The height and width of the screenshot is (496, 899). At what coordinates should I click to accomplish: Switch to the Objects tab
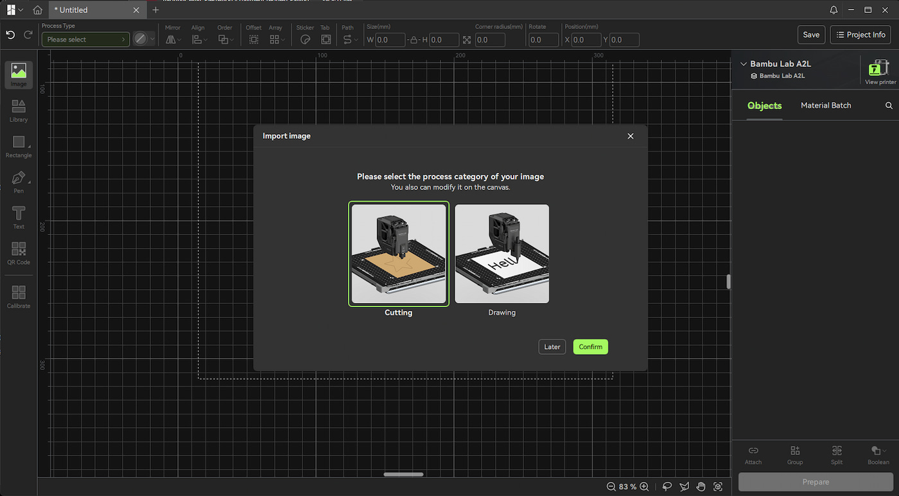click(x=765, y=106)
